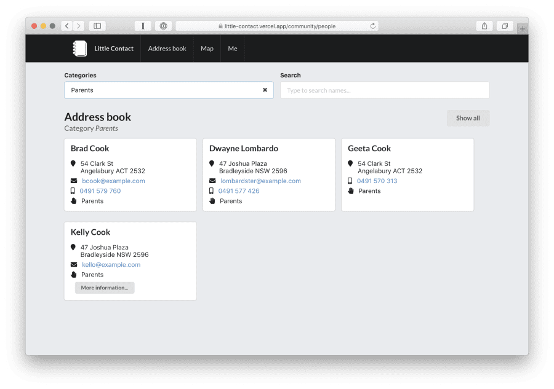
Task: Email kello@example.com
Action: (x=111, y=264)
